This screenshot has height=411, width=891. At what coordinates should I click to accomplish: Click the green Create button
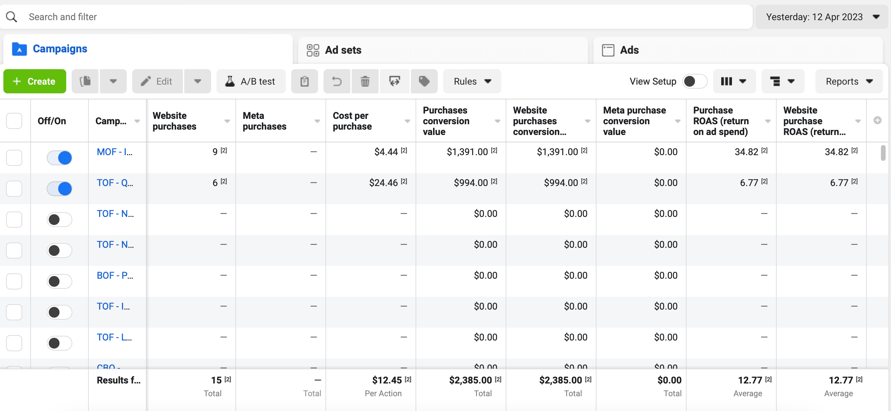(x=35, y=82)
